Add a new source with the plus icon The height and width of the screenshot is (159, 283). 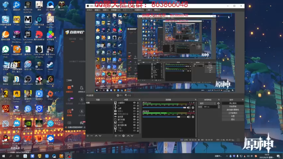coord(116,136)
